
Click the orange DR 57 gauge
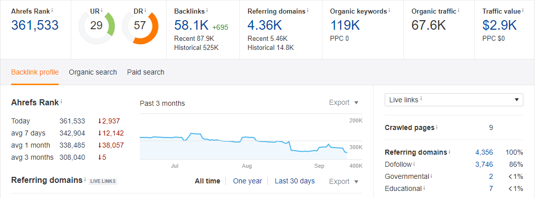(140, 26)
